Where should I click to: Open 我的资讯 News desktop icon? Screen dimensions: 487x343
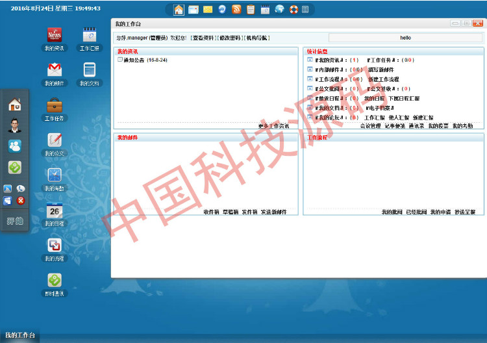tap(55, 39)
